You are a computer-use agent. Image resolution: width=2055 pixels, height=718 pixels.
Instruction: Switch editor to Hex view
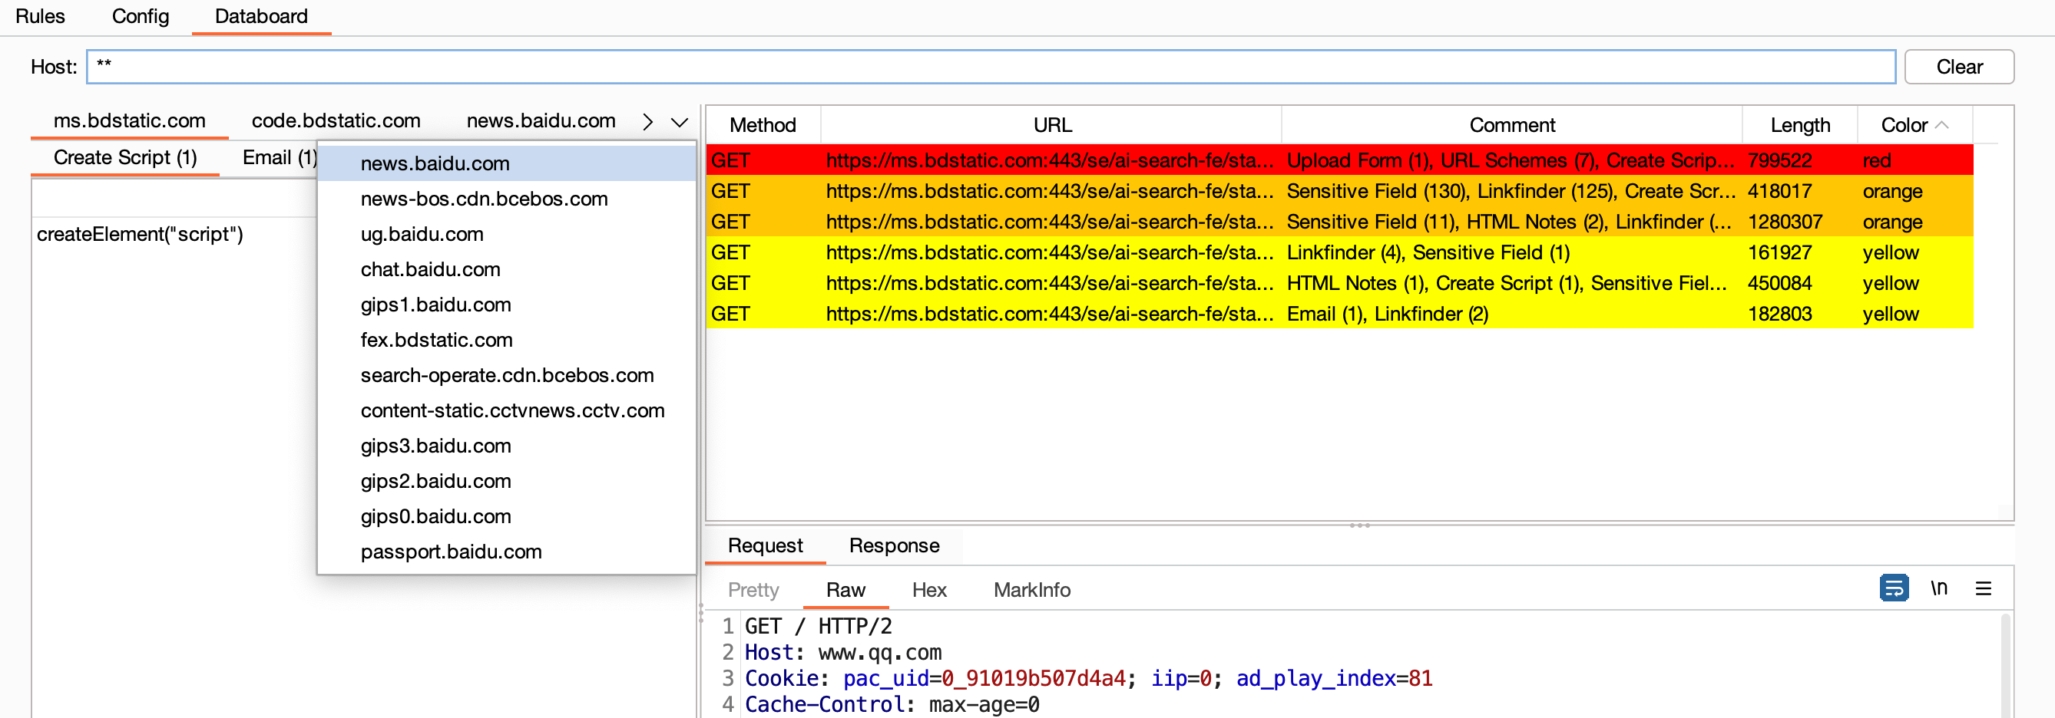click(928, 590)
